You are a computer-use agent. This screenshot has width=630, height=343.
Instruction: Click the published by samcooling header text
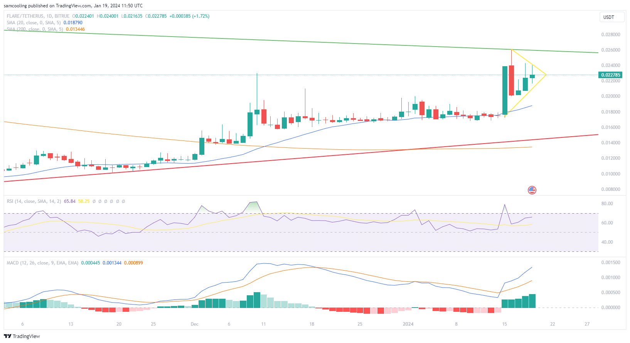[x=73, y=6]
